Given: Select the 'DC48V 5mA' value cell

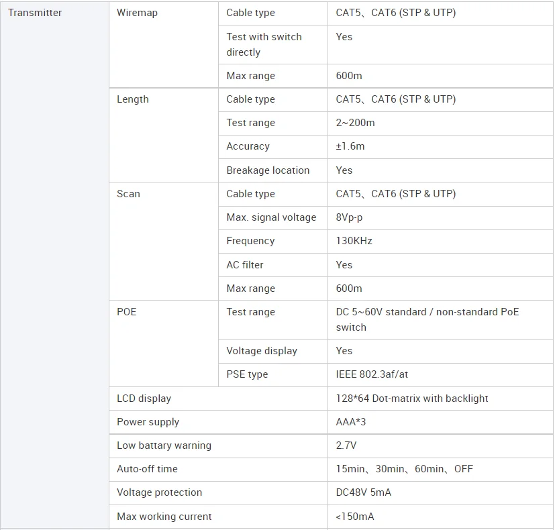Looking at the screenshot, I should tap(363, 492).
